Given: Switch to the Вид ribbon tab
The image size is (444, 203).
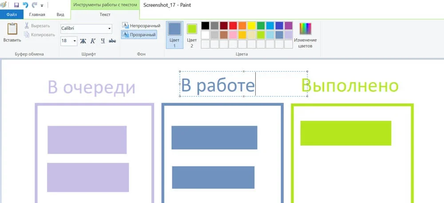Looking at the screenshot, I should pyautogui.click(x=60, y=15).
